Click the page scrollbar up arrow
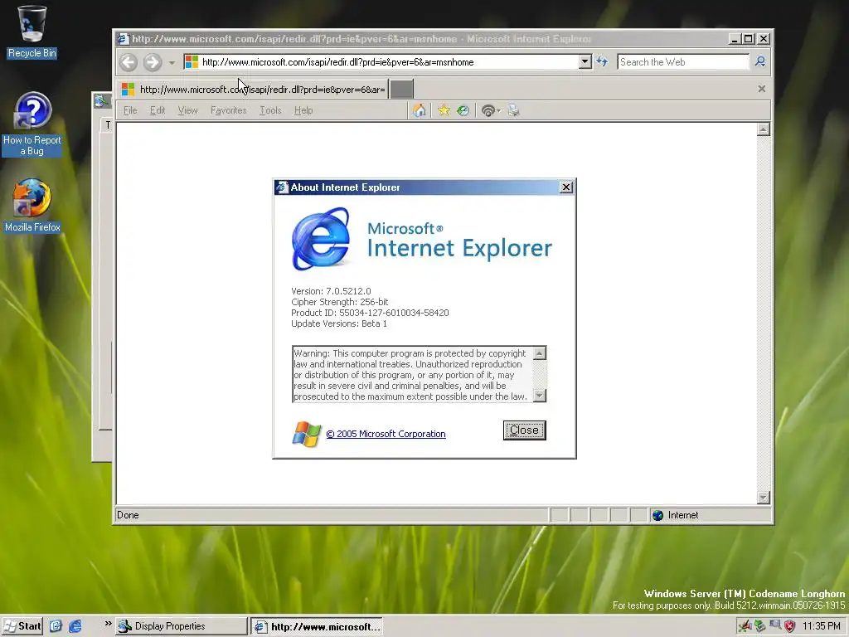The width and height of the screenshot is (849, 637). (x=764, y=129)
